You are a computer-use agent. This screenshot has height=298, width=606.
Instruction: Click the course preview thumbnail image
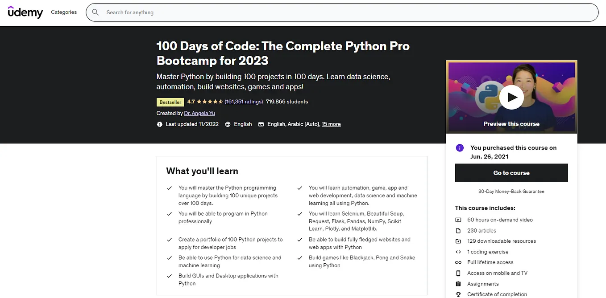coord(511,97)
